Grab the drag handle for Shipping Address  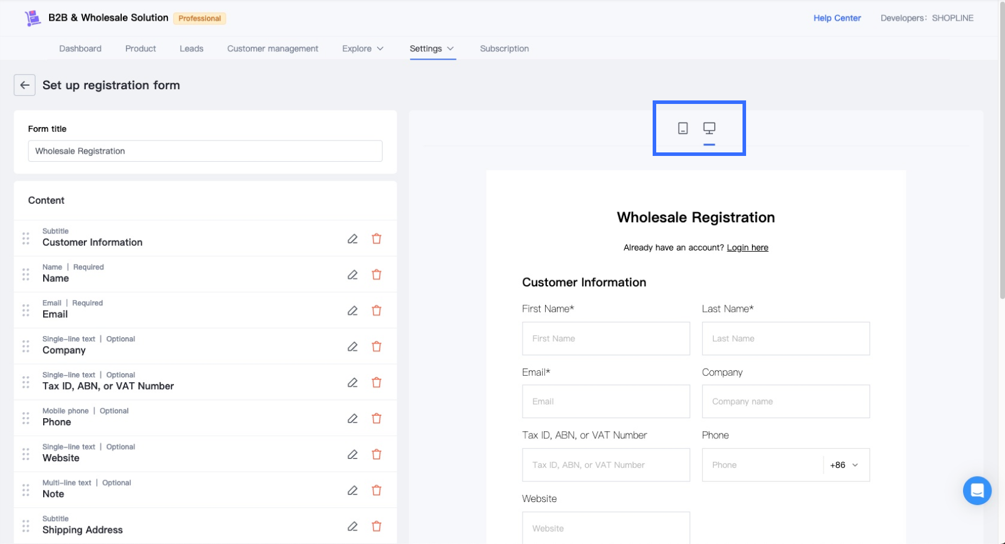click(x=26, y=526)
